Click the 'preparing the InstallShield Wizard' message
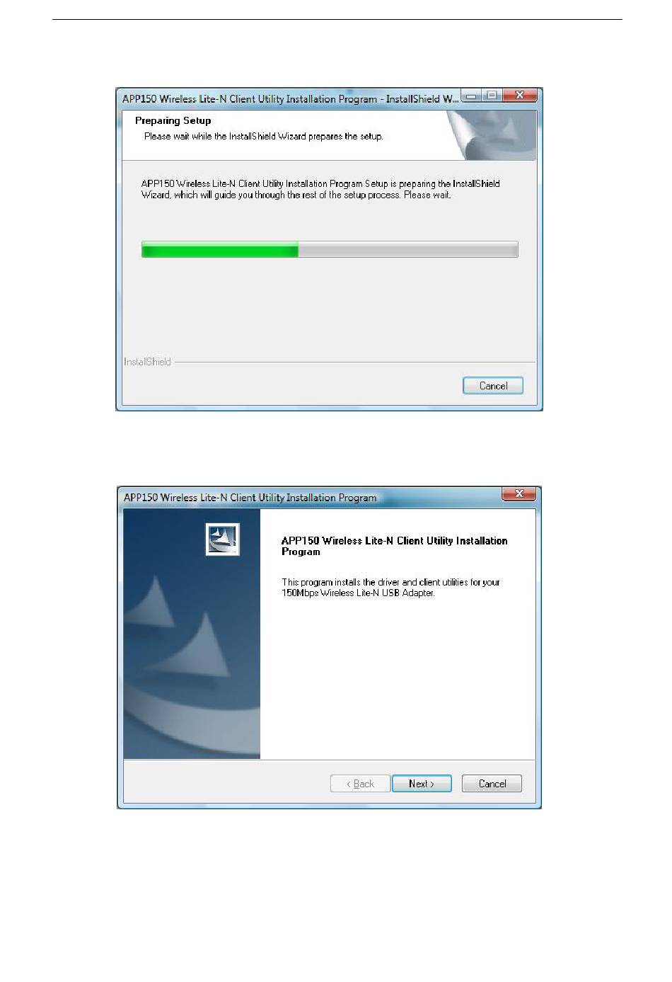Viewport: 672px width, 982px height. [320, 189]
